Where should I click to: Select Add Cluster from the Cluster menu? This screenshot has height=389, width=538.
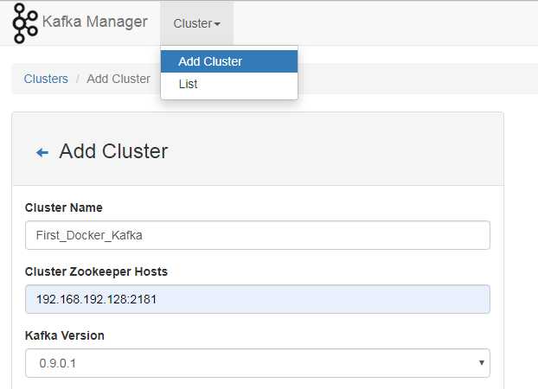point(229,61)
